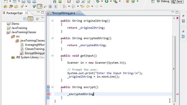This screenshot has height=105, width=187.
Task: Click the error marker beside the encrypt() method
Action: point(48,87)
